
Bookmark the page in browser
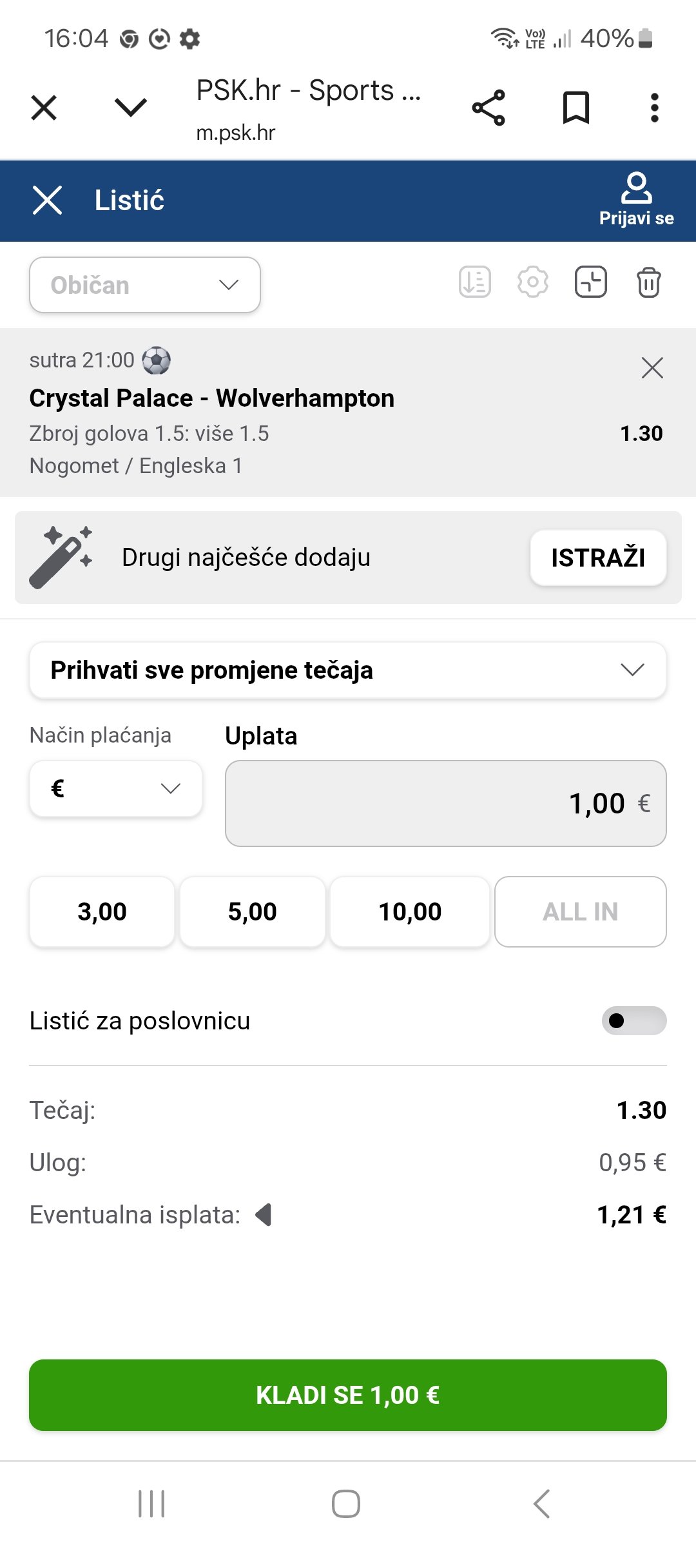[x=576, y=108]
